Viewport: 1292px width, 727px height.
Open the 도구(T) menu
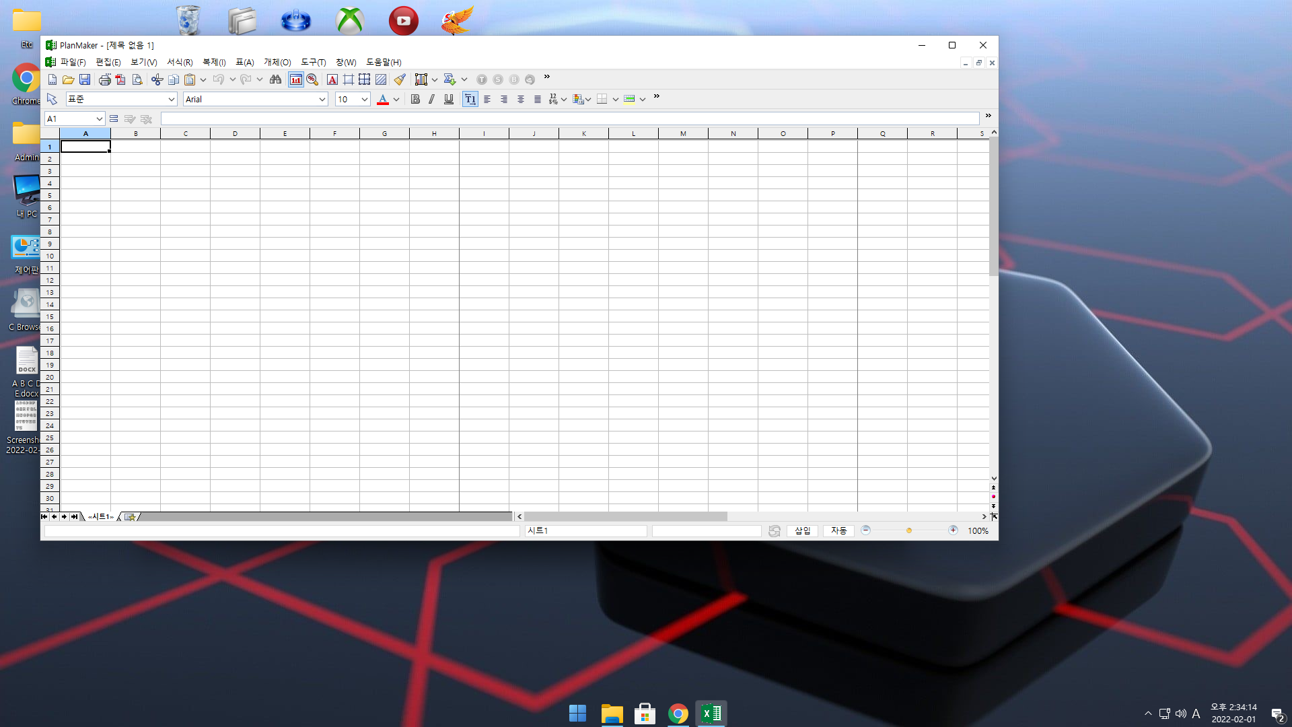[313, 62]
